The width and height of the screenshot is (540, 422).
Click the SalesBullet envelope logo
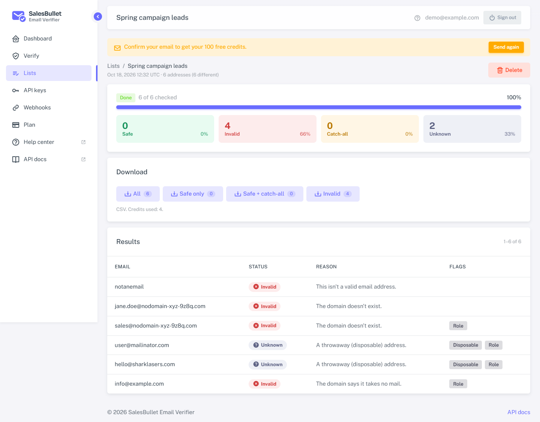click(x=18, y=16)
